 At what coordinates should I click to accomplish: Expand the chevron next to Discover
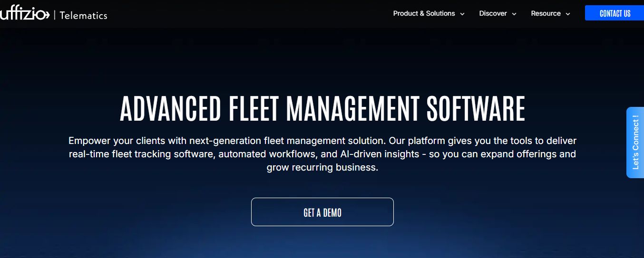tap(514, 14)
